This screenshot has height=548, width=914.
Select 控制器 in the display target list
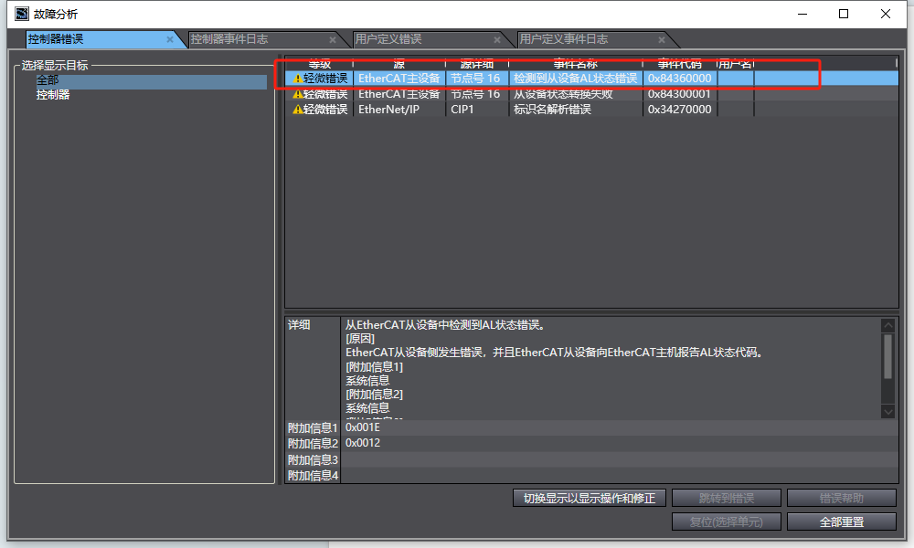point(53,95)
